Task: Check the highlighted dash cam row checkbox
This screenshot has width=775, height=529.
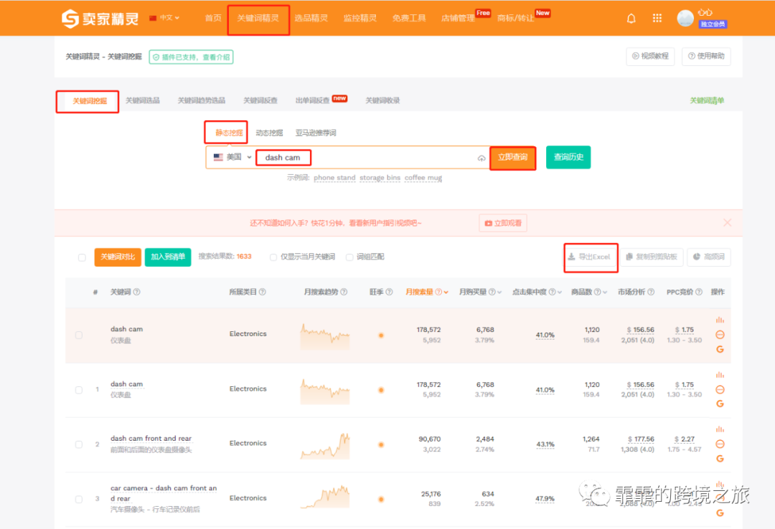Action: tap(79, 335)
